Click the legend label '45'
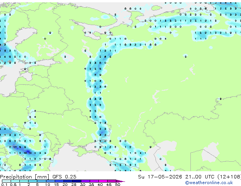This screenshot has width=241, height=186. [109, 184]
